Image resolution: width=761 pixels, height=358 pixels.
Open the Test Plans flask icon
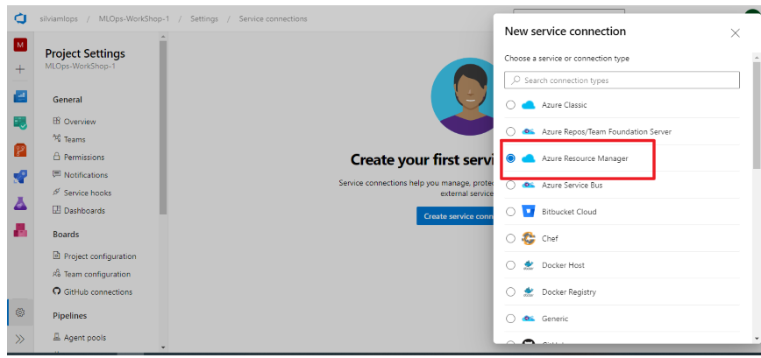[20, 203]
